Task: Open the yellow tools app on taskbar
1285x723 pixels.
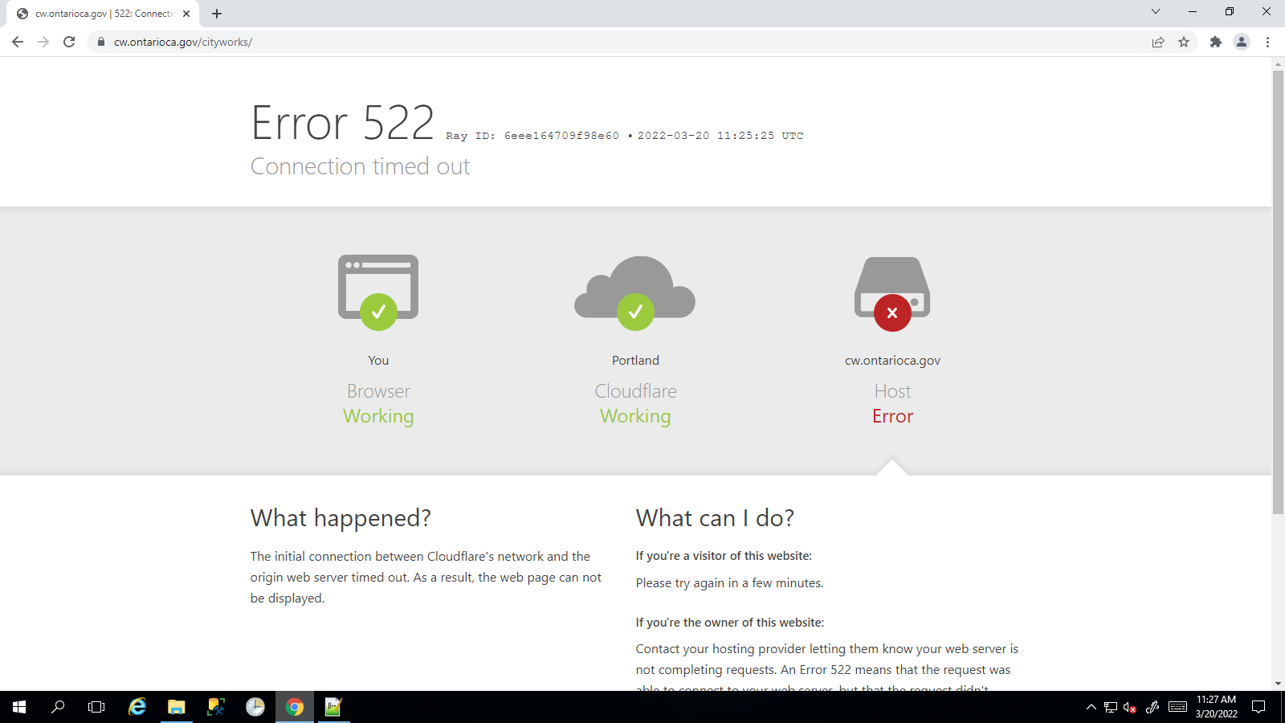Action: point(216,707)
